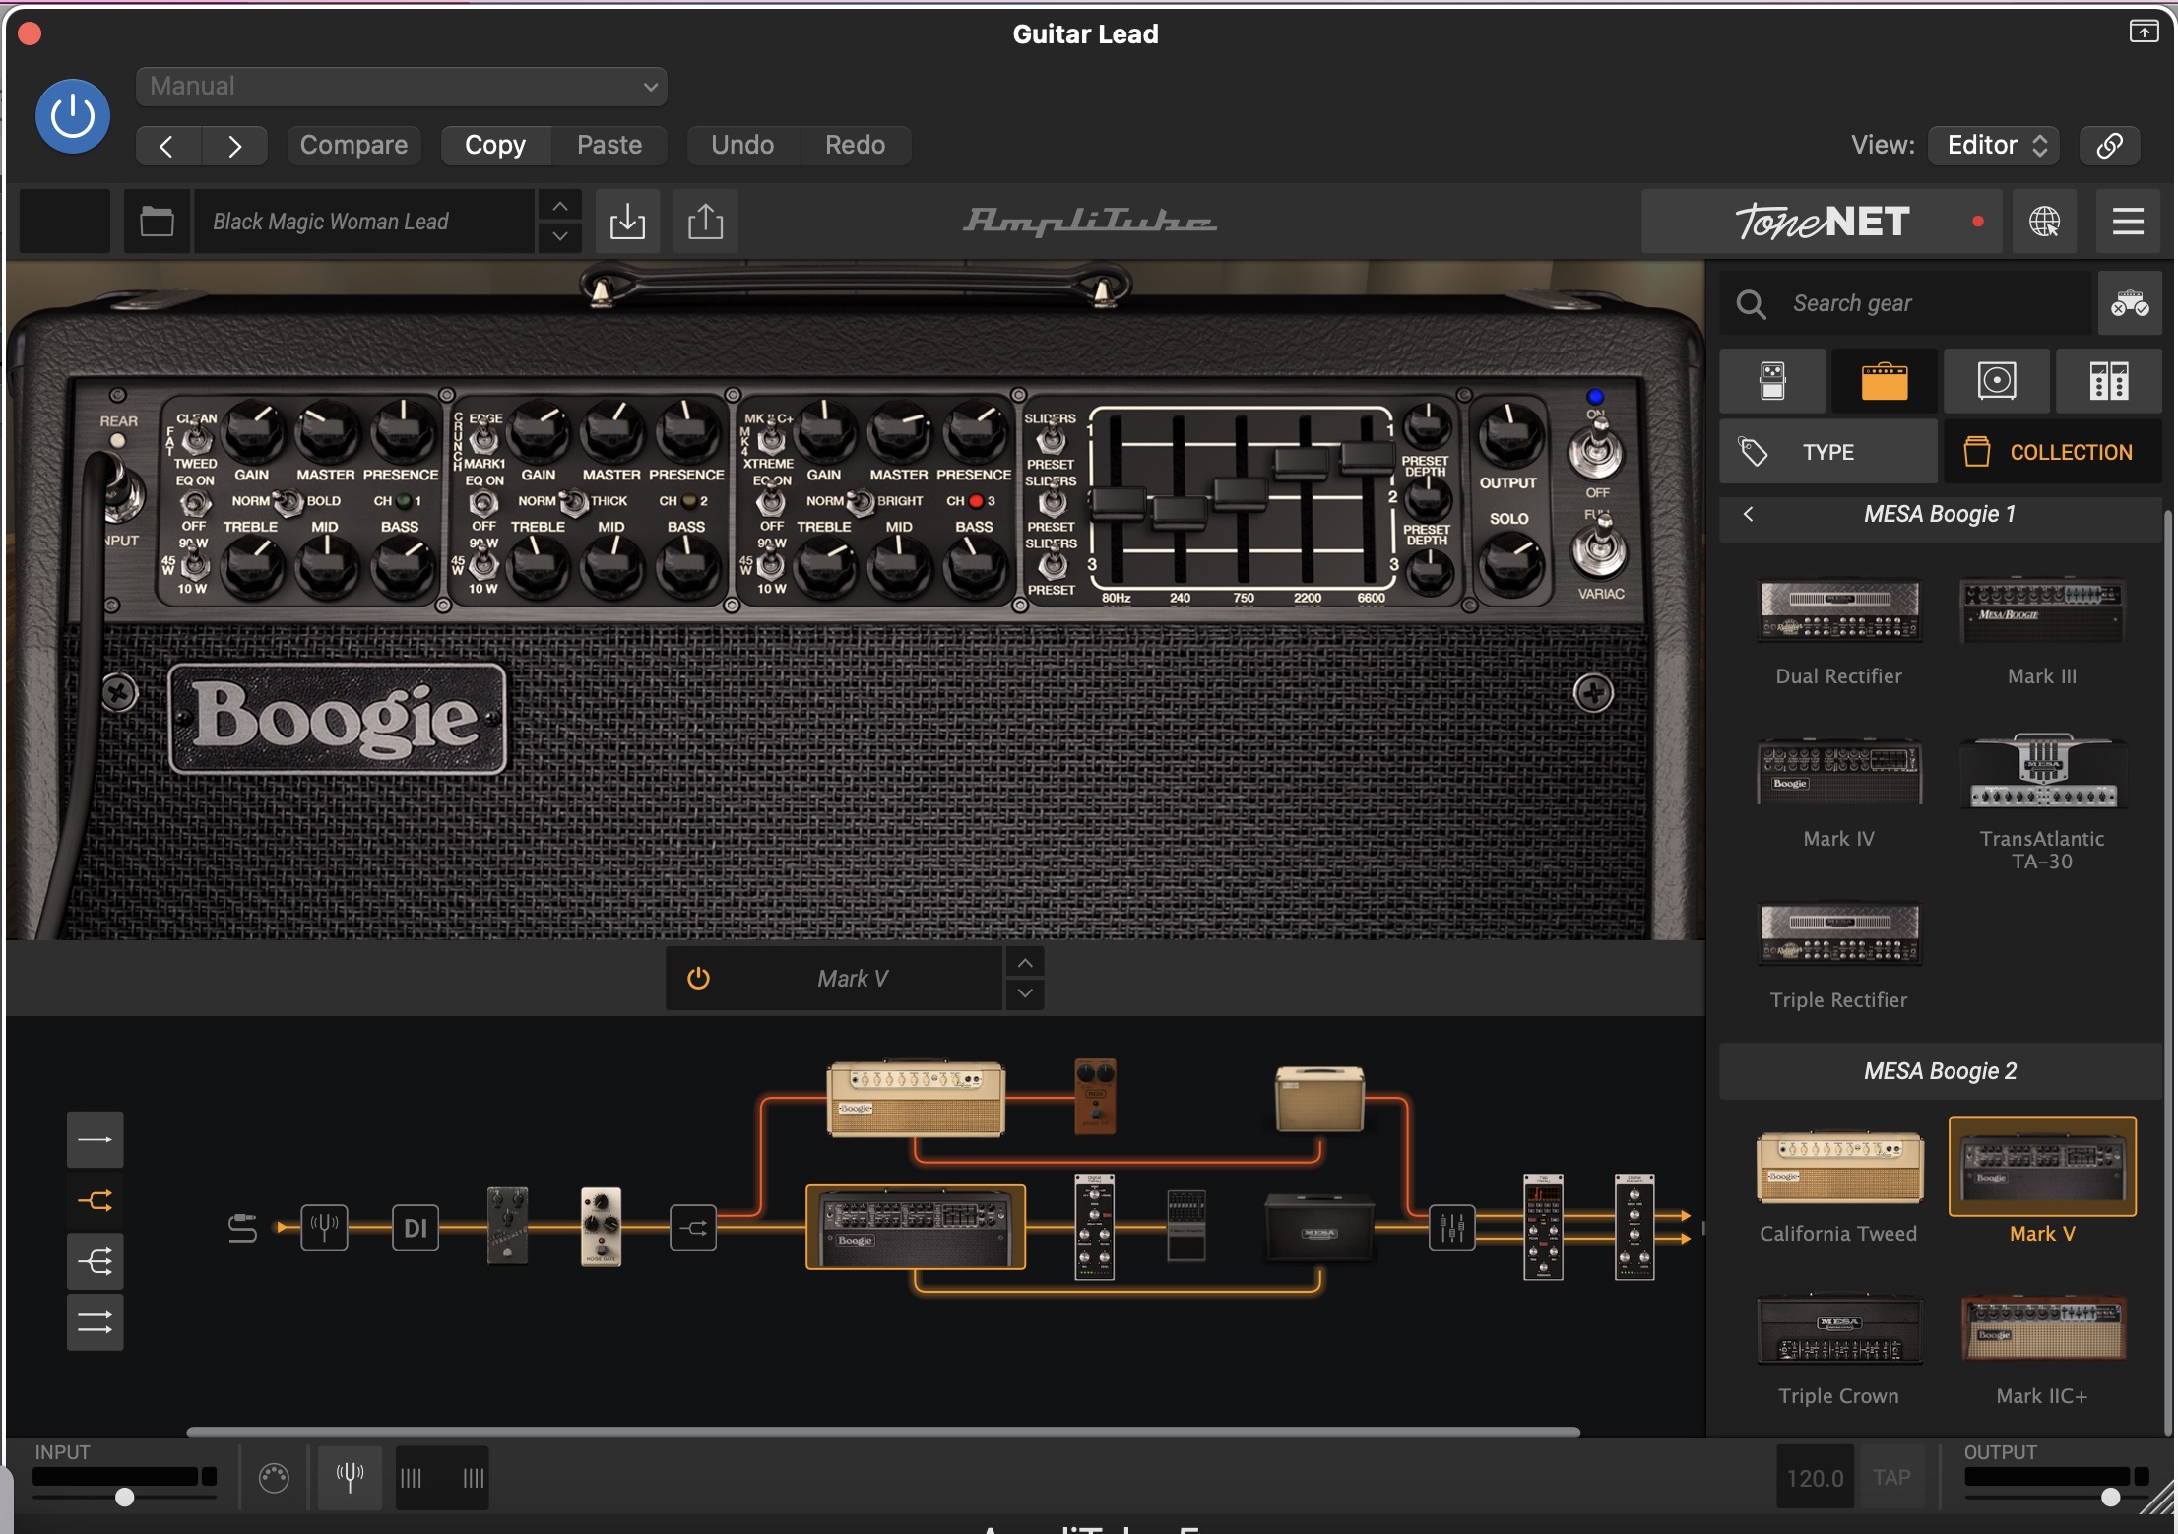Toggle channel 3 NORM/BRIGHT switch
Viewport: 2178px width, 1534px height.
(861, 502)
